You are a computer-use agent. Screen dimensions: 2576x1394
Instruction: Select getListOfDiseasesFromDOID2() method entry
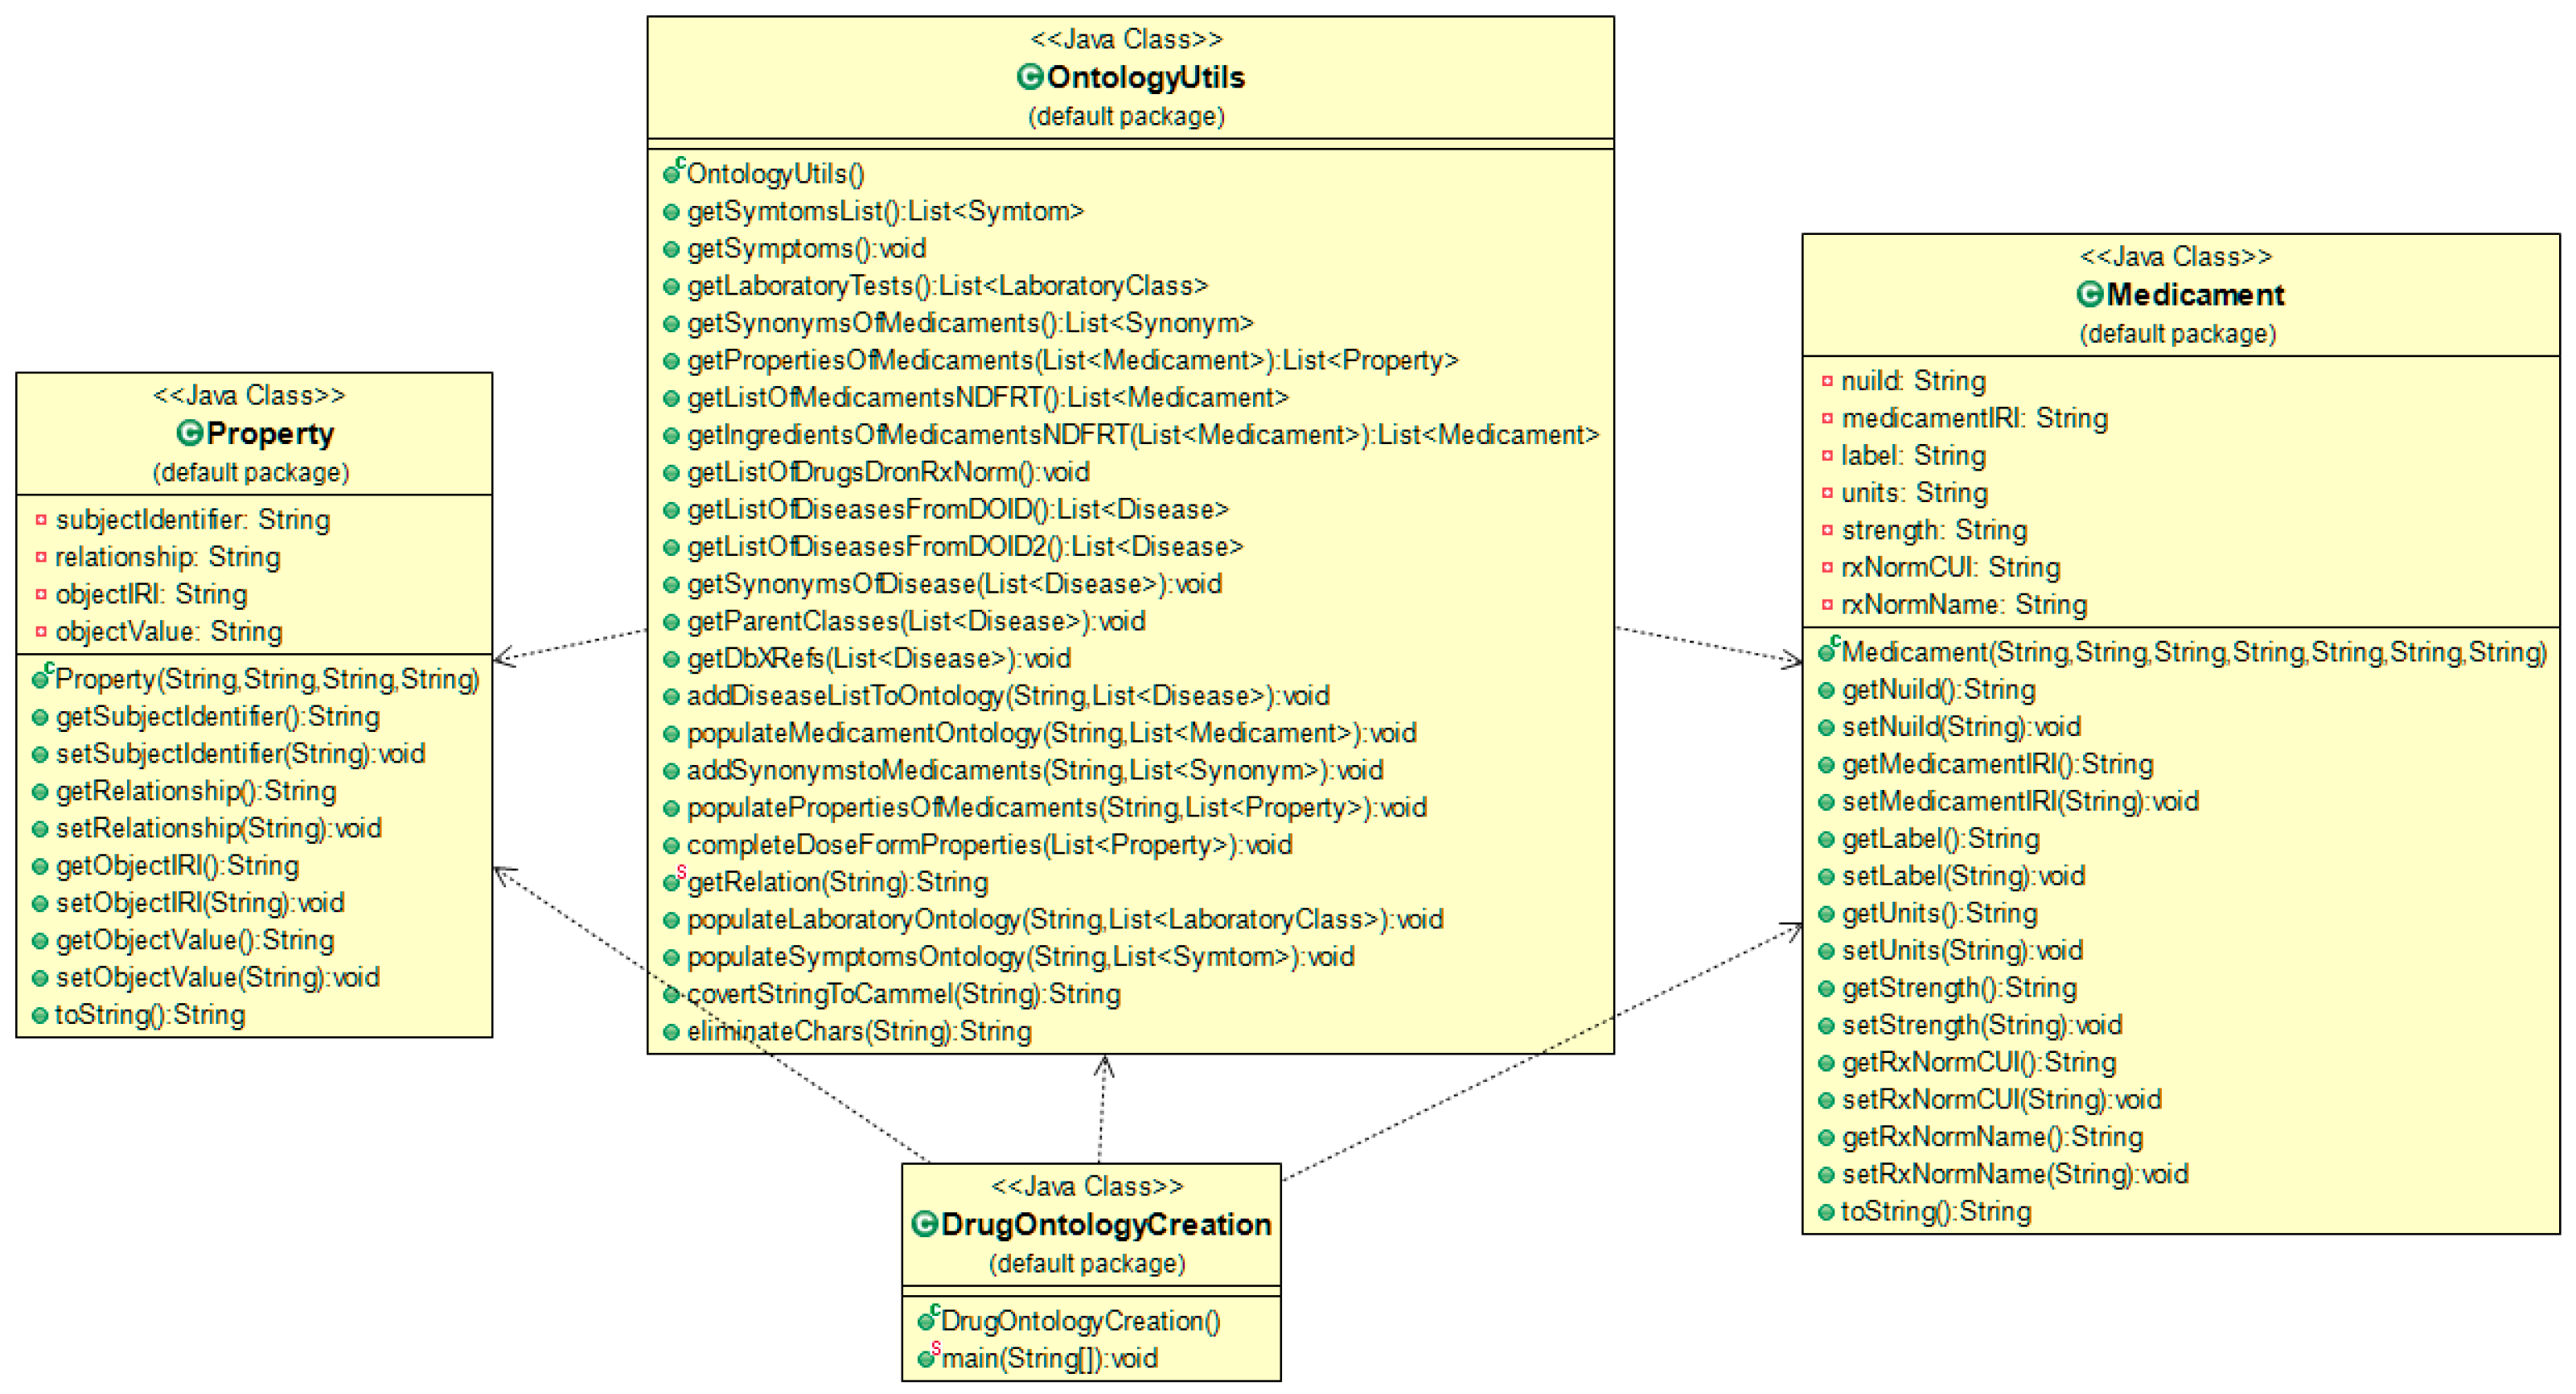(964, 547)
